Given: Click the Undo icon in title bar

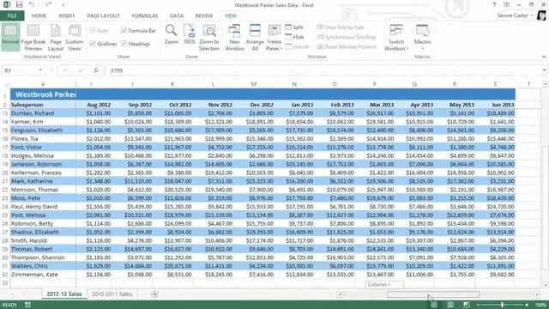Looking at the screenshot, I should (32, 5).
